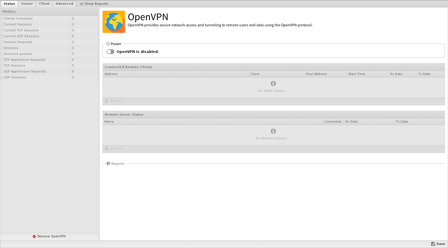Click the No Active Clients info icon
The height and width of the screenshot is (248, 448).
pyautogui.click(x=273, y=83)
